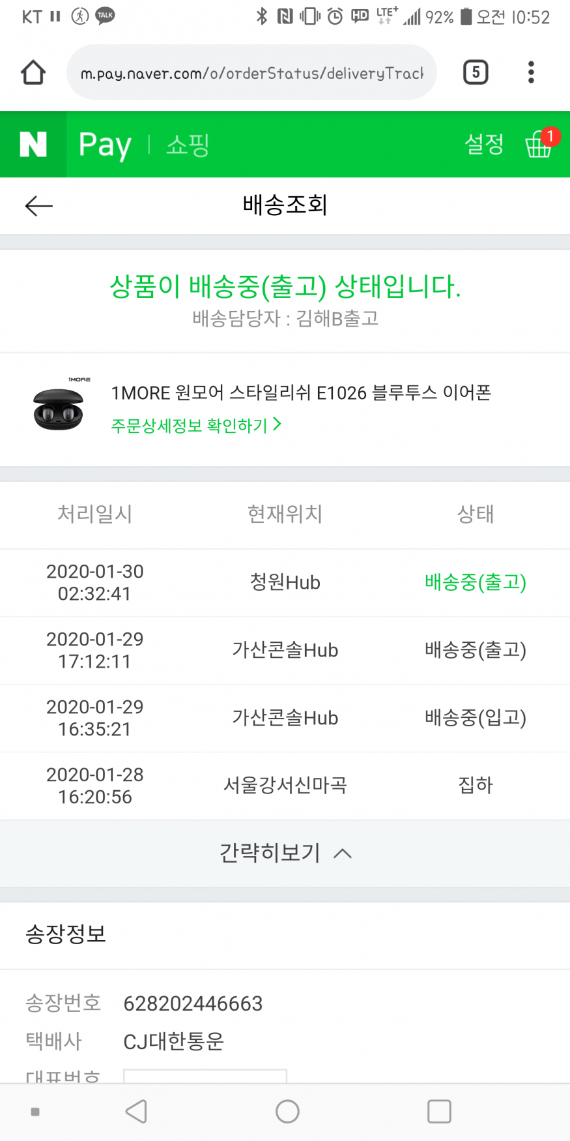570x1141 pixels.
Task: Switch to the 쇼핑 section
Action: click(188, 145)
